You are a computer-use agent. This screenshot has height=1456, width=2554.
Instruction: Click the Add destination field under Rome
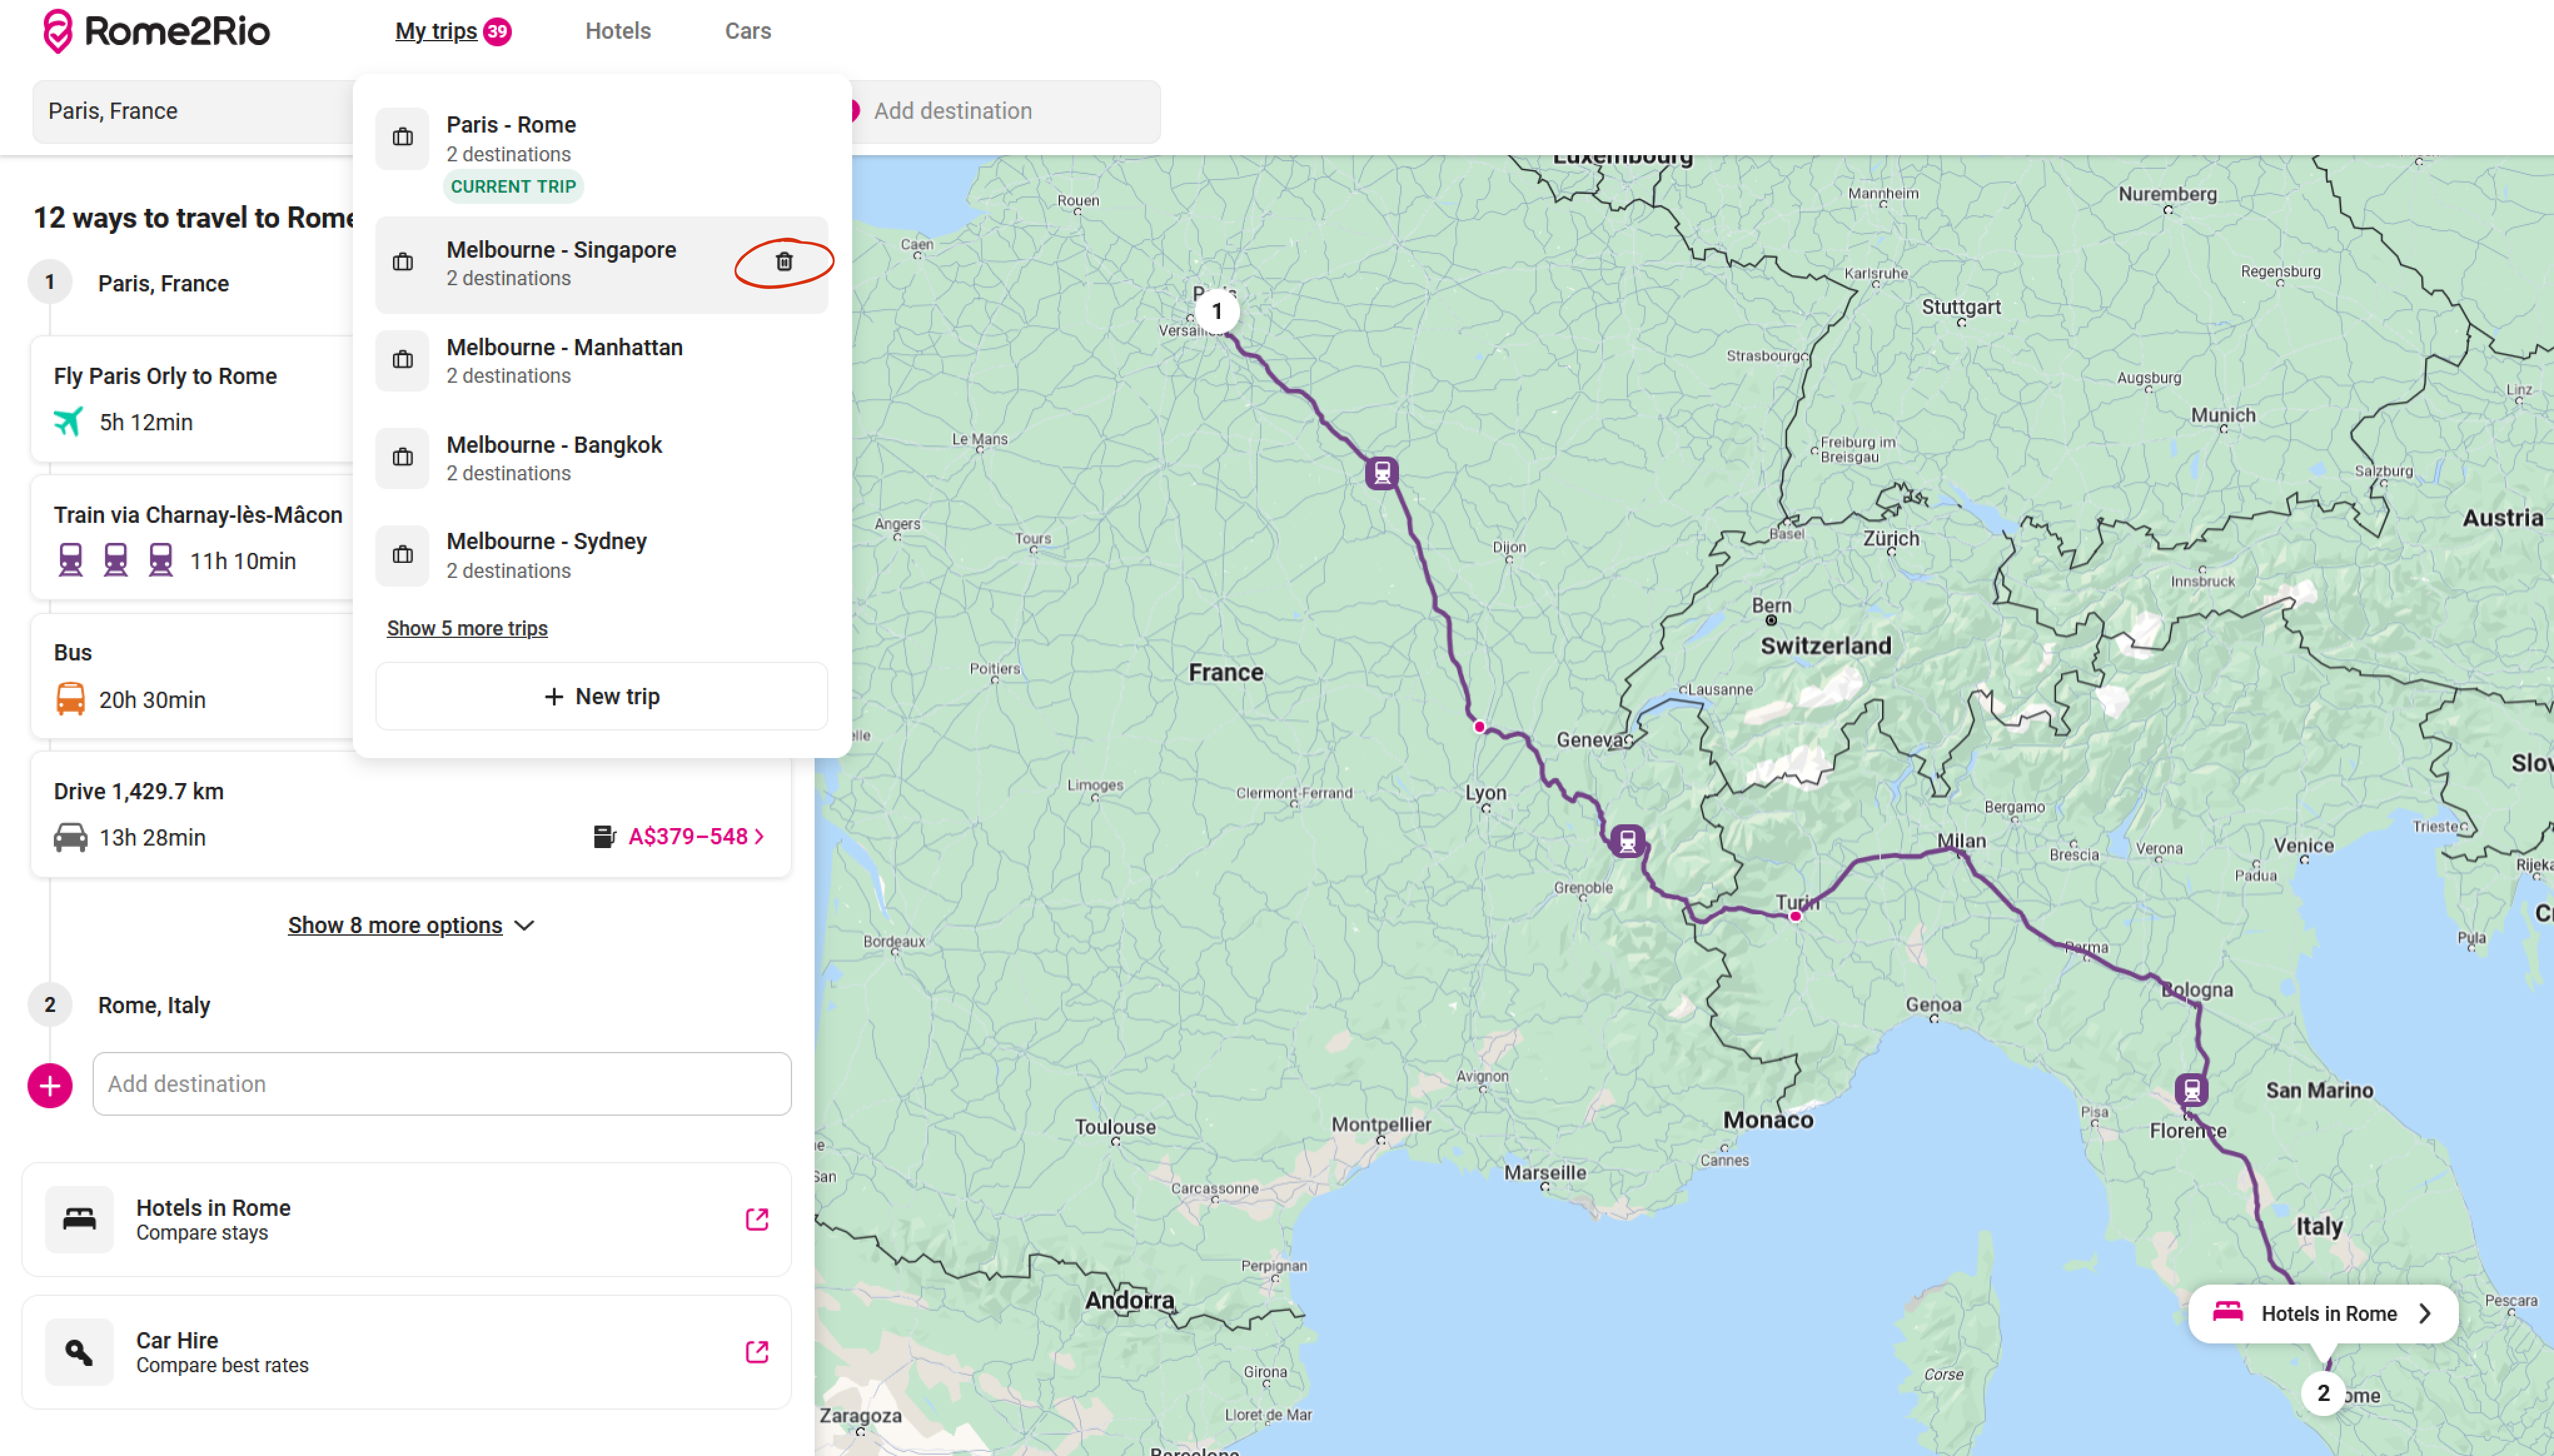coord(441,1084)
